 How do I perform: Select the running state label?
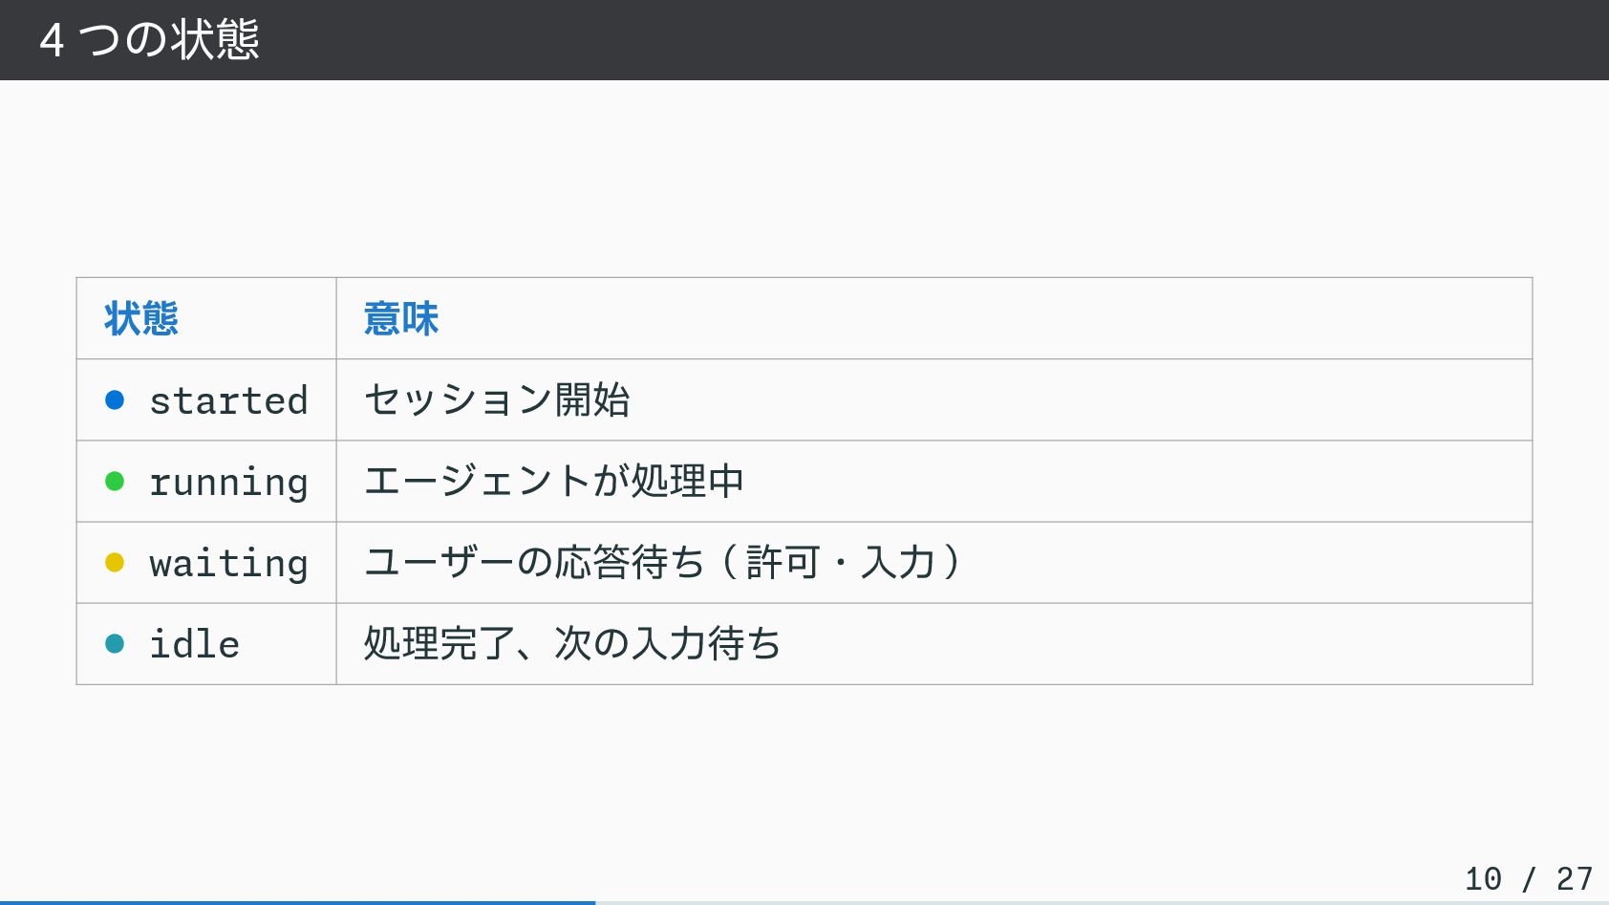(x=229, y=483)
